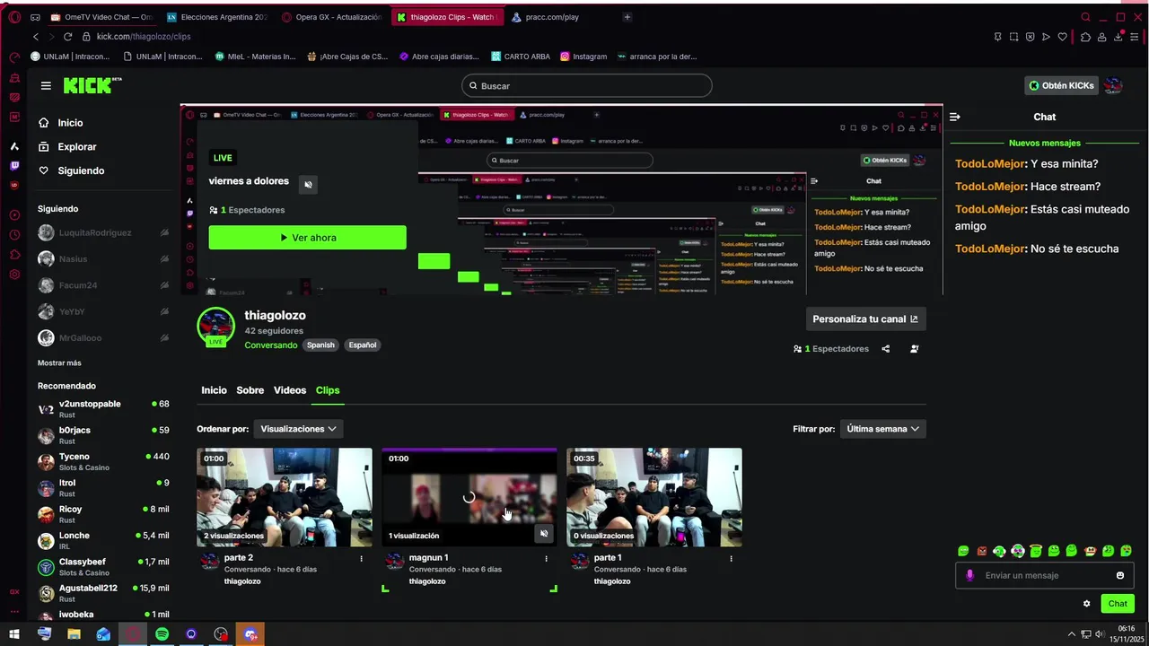Open chat settings gear
The height and width of the screenshot is (646, 1149).
point(1087,604)
